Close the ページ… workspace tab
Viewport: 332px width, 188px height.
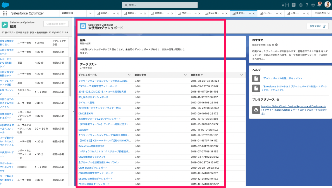pyautogui.click(x=281, y=13)
